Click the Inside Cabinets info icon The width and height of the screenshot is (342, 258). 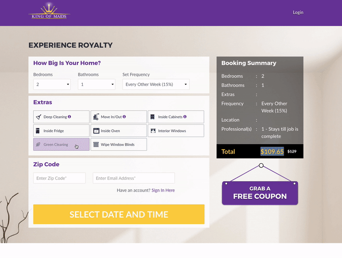pyautogui.click(x=185, y=117)
